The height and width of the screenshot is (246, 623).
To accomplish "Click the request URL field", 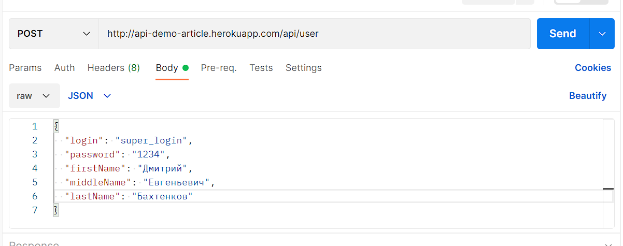I will pyautogui.click(x=314, y=34).
